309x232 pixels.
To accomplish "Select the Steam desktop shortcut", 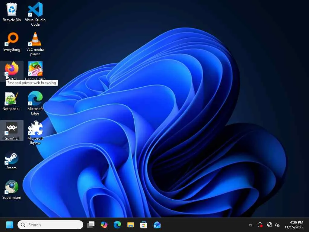I will [12, 160].
